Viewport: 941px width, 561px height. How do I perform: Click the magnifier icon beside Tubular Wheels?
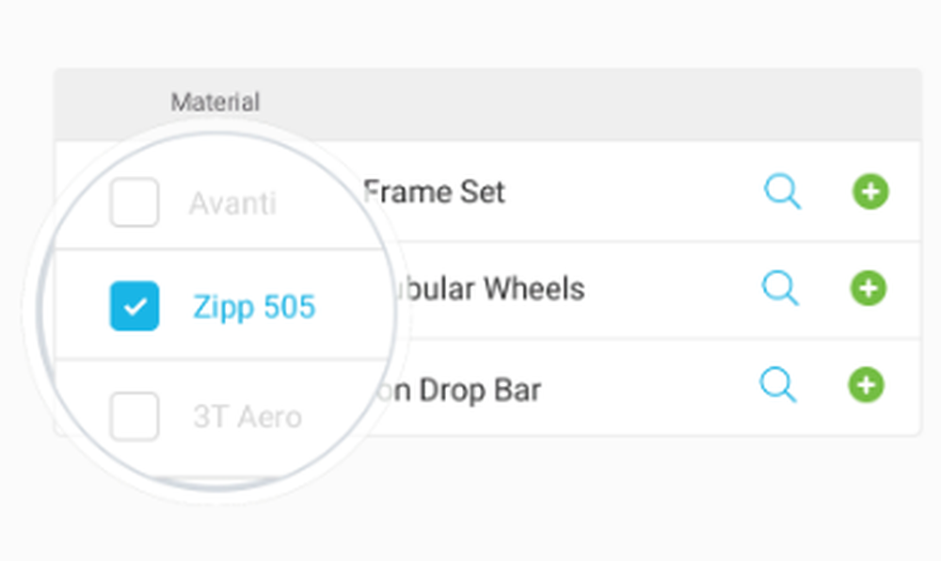coord(780,288)
